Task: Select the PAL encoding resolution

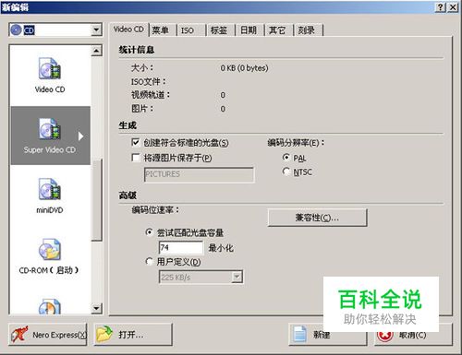Action: click(x=286, y=158)
